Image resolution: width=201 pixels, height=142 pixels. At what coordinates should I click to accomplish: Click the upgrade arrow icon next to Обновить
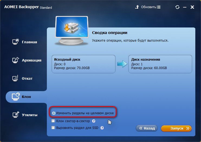[137, 7]
